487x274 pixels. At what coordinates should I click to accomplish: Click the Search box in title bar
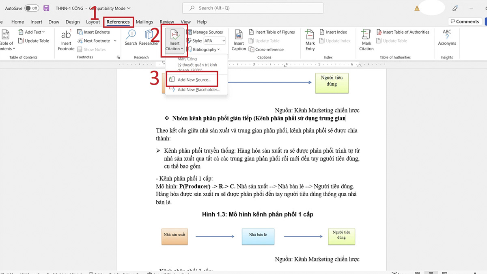pyautogui.click(x=253, y=8)
